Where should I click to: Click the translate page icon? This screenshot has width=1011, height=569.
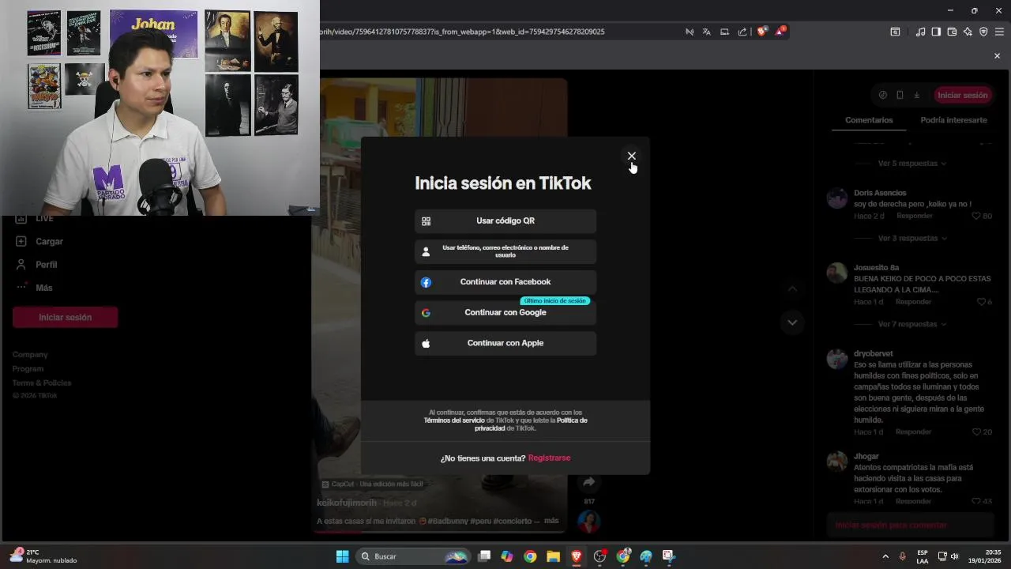(707, 32)
